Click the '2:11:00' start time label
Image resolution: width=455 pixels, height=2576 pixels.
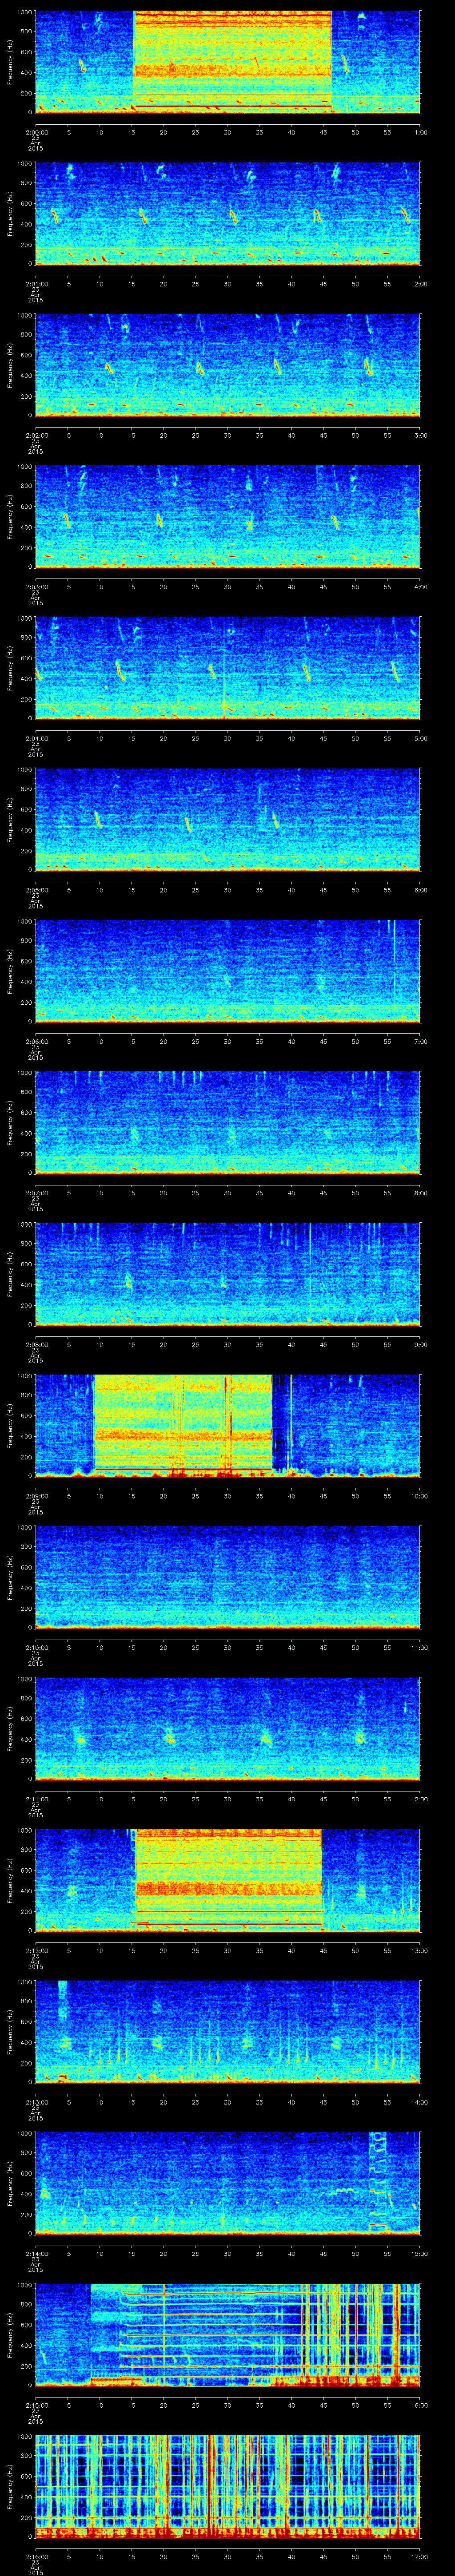pyautogui.click(x=36, y=1798)
